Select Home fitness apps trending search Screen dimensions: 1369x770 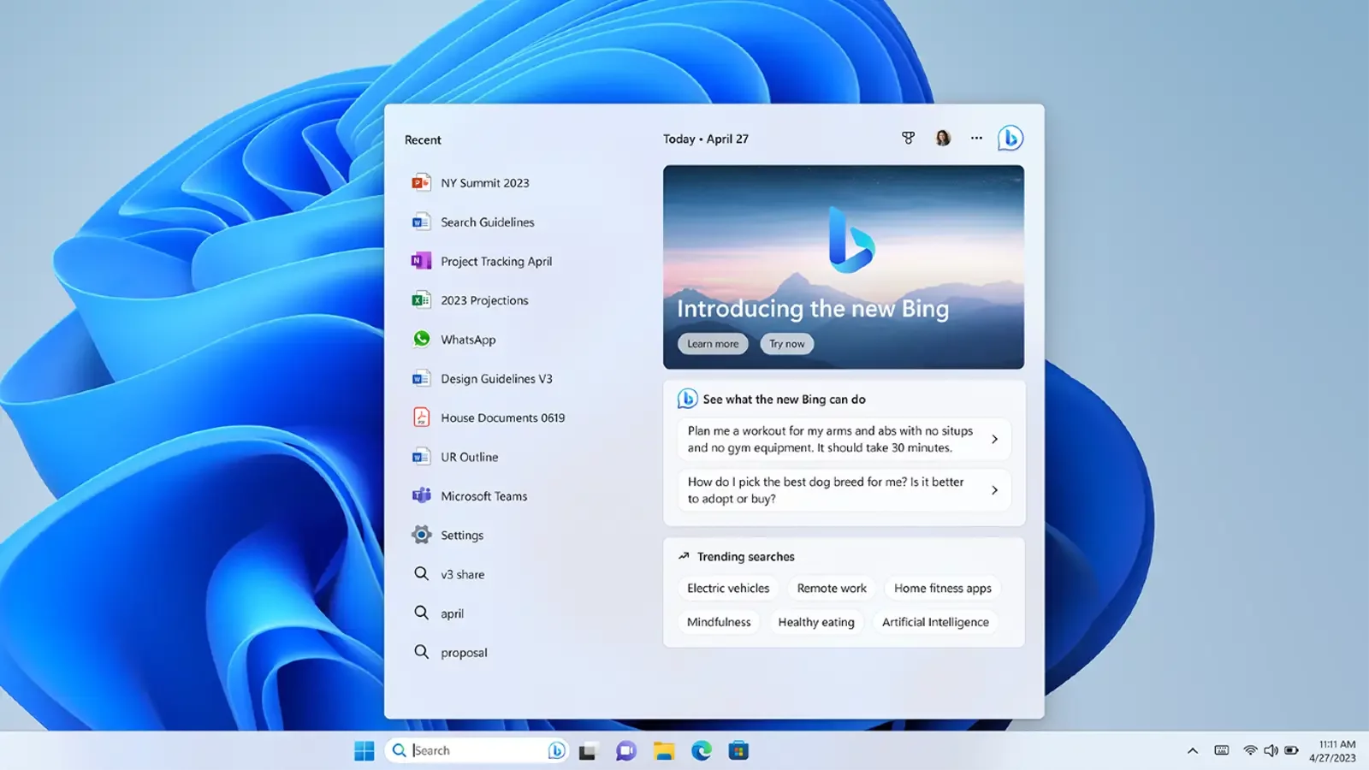[x=943, y=588]
